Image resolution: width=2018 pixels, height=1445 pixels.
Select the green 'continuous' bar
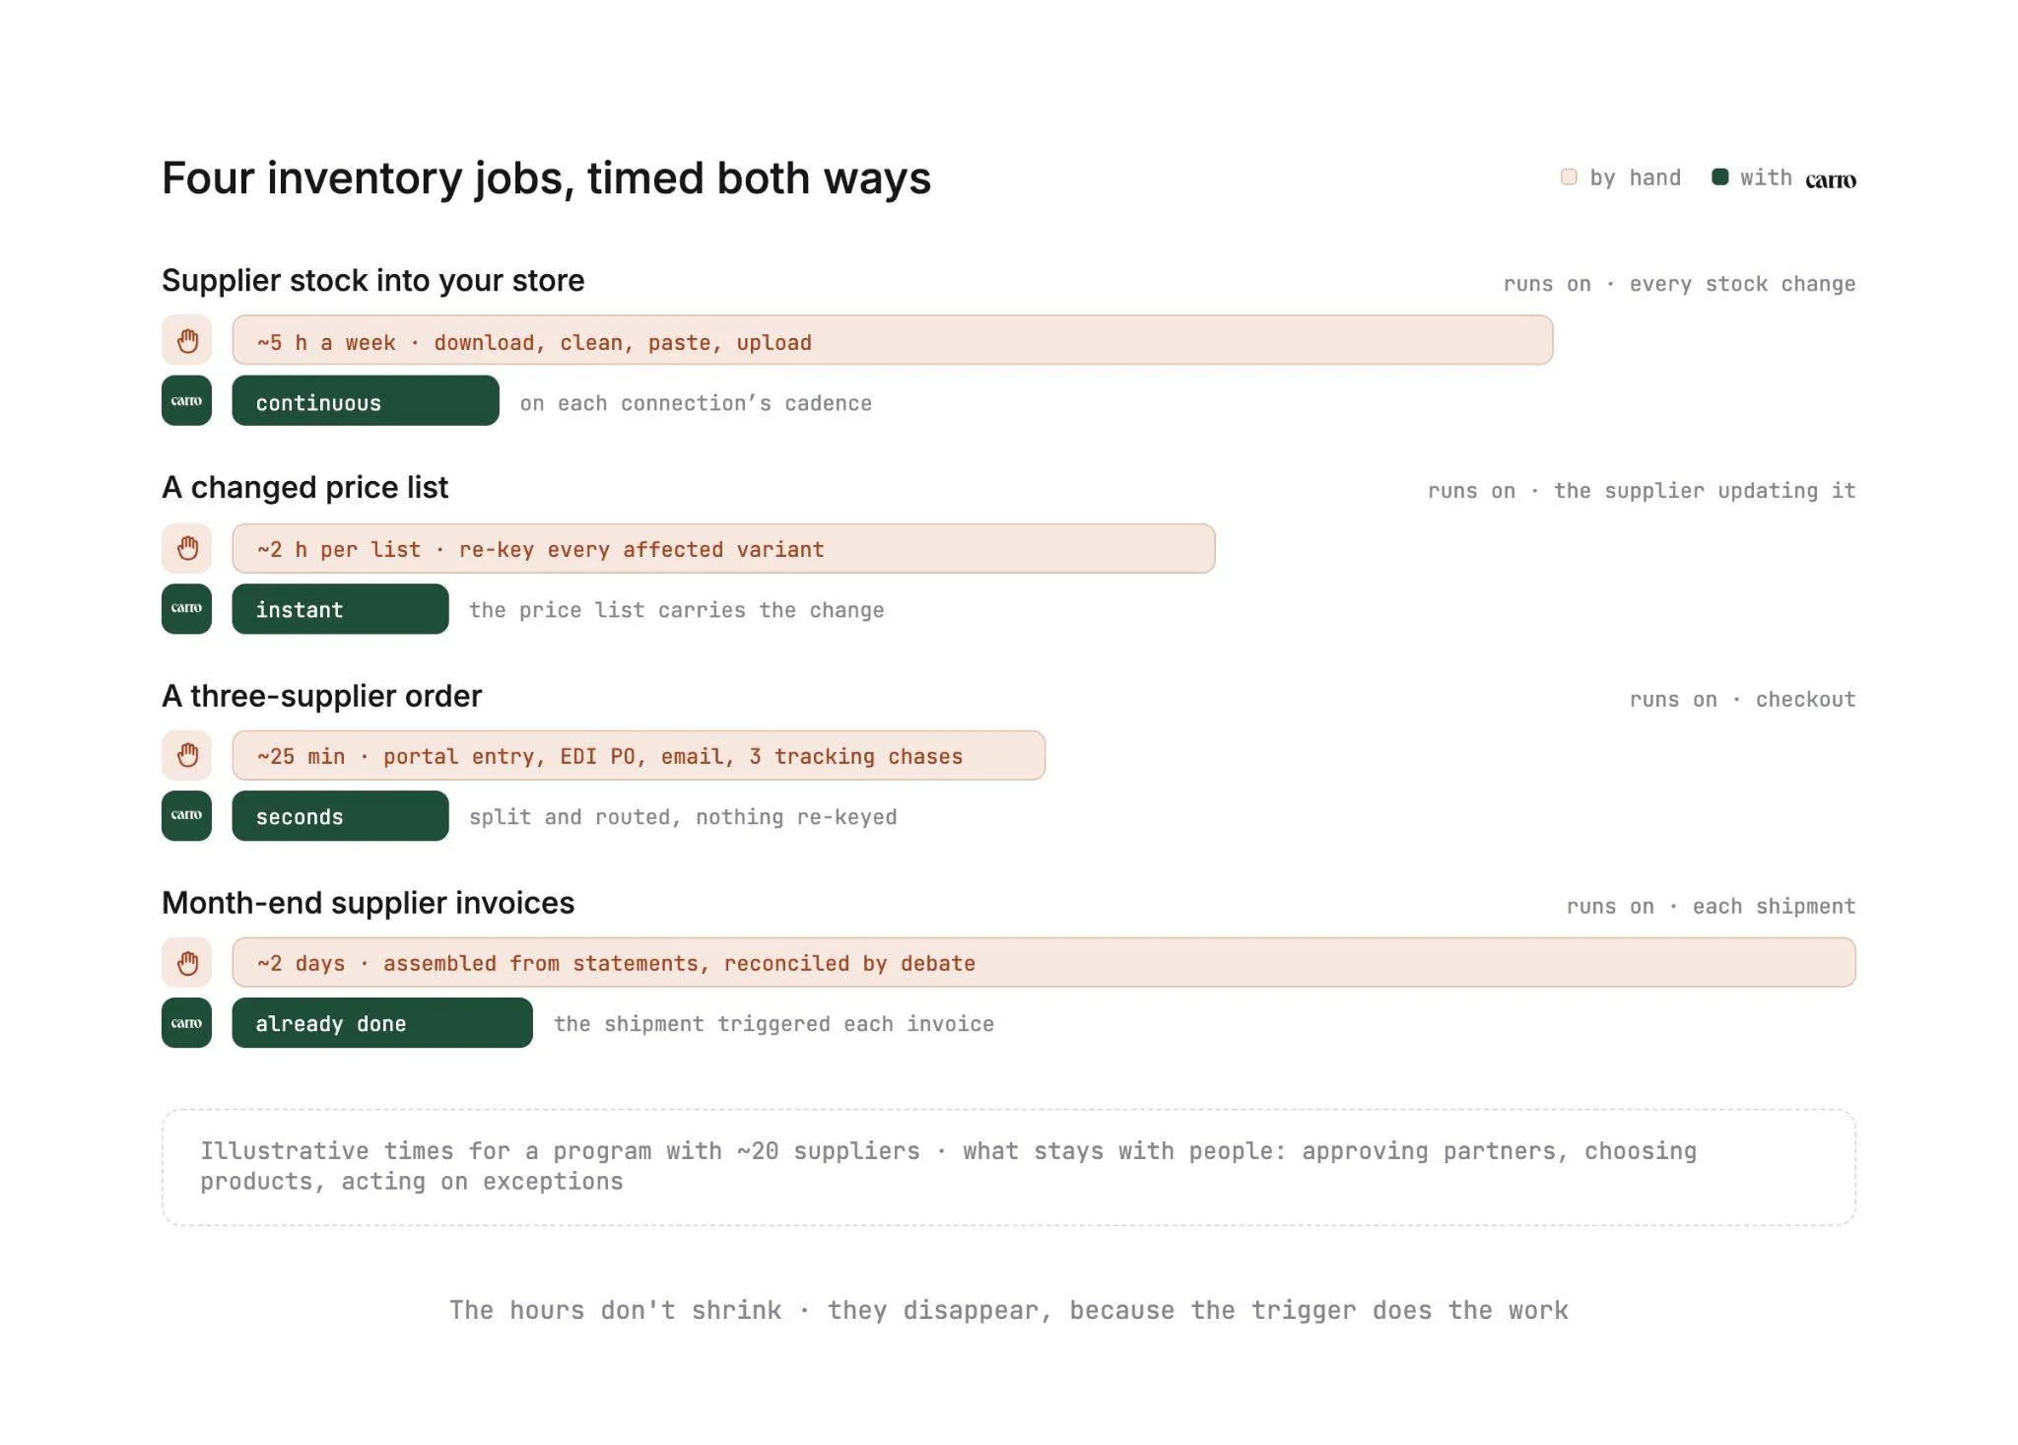(366, 400)
